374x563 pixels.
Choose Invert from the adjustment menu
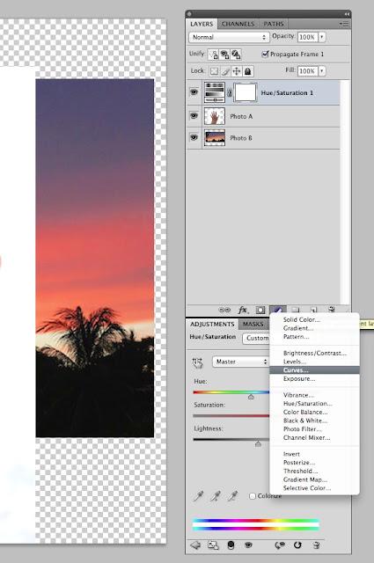314,454
